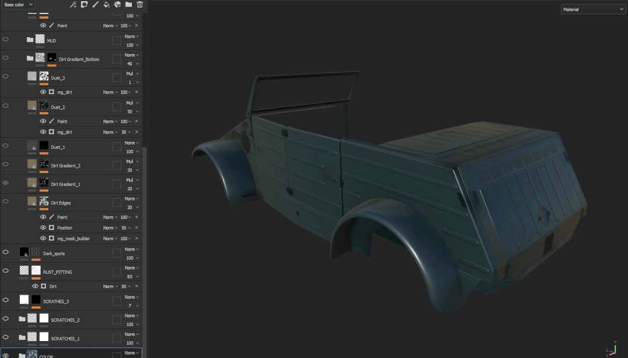Open the Dust_1 Norm blending mode dropdown
628x358 pixels.
[132, 143]
